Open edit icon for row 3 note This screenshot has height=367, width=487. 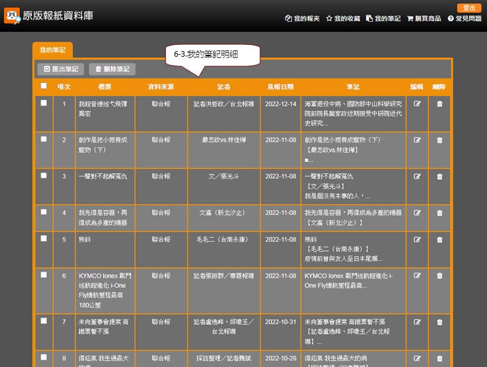(417, 176)
